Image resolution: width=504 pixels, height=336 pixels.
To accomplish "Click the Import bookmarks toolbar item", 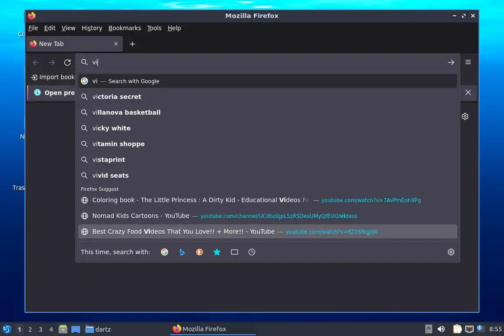I will [x=53, y=77].
